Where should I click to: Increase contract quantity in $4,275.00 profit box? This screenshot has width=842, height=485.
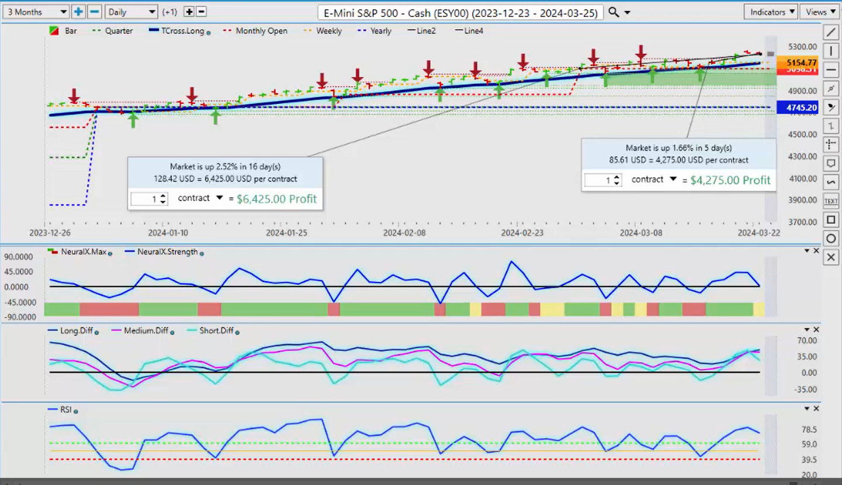coord(616,177)
